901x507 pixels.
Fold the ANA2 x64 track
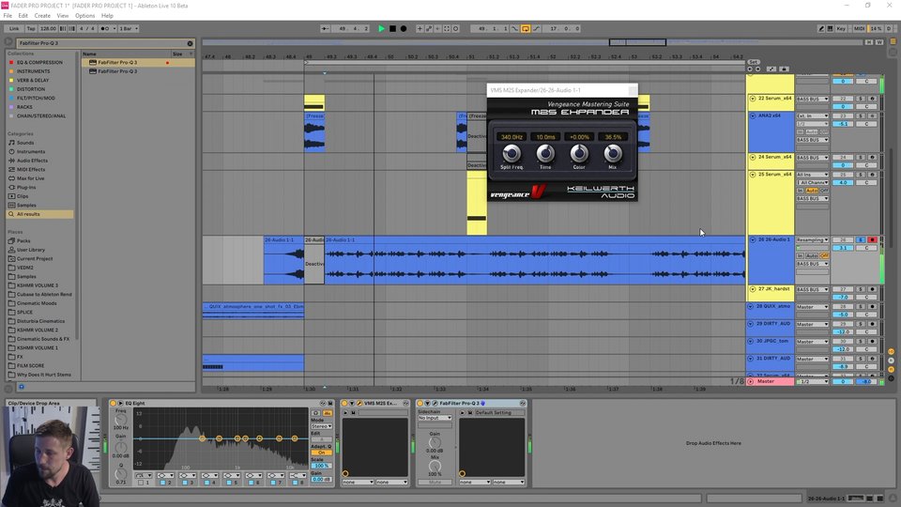point(753,115)
